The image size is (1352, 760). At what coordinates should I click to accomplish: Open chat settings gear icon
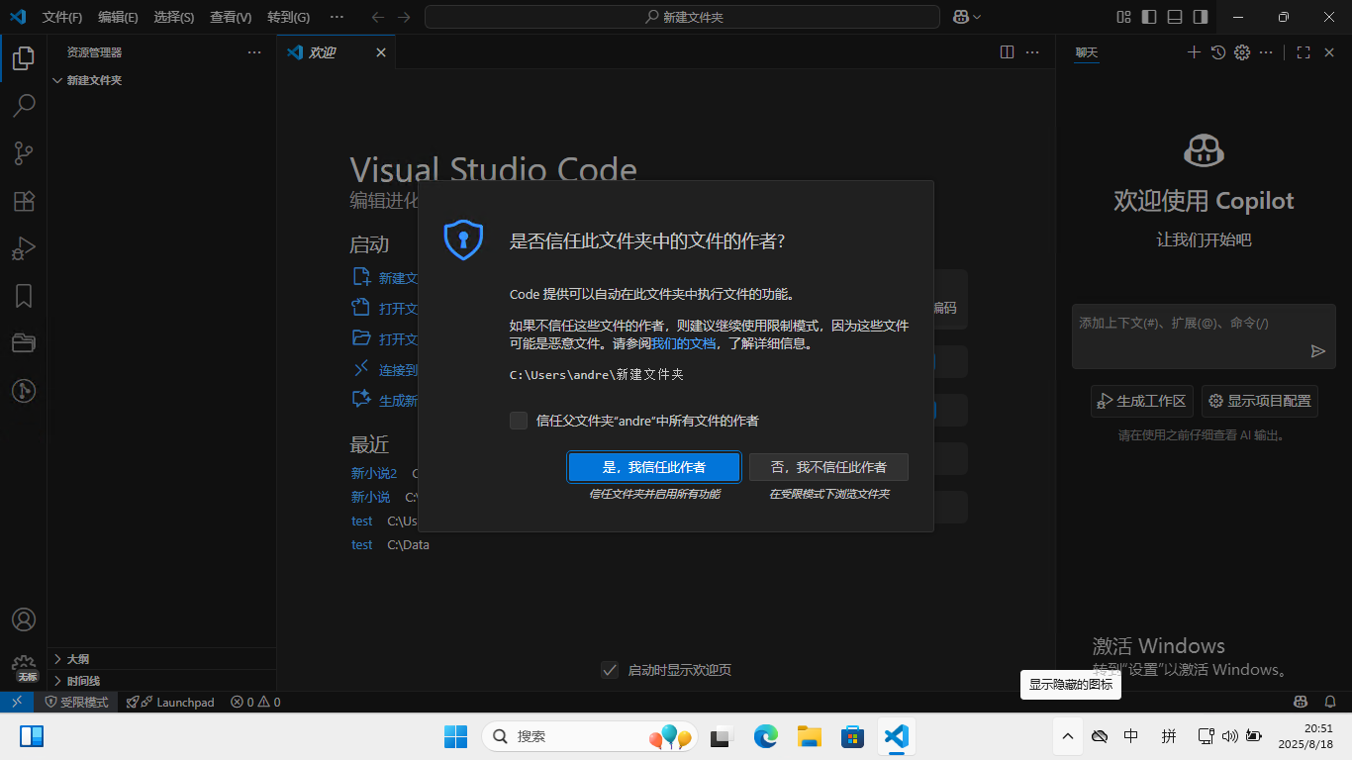coord(1243,52)
